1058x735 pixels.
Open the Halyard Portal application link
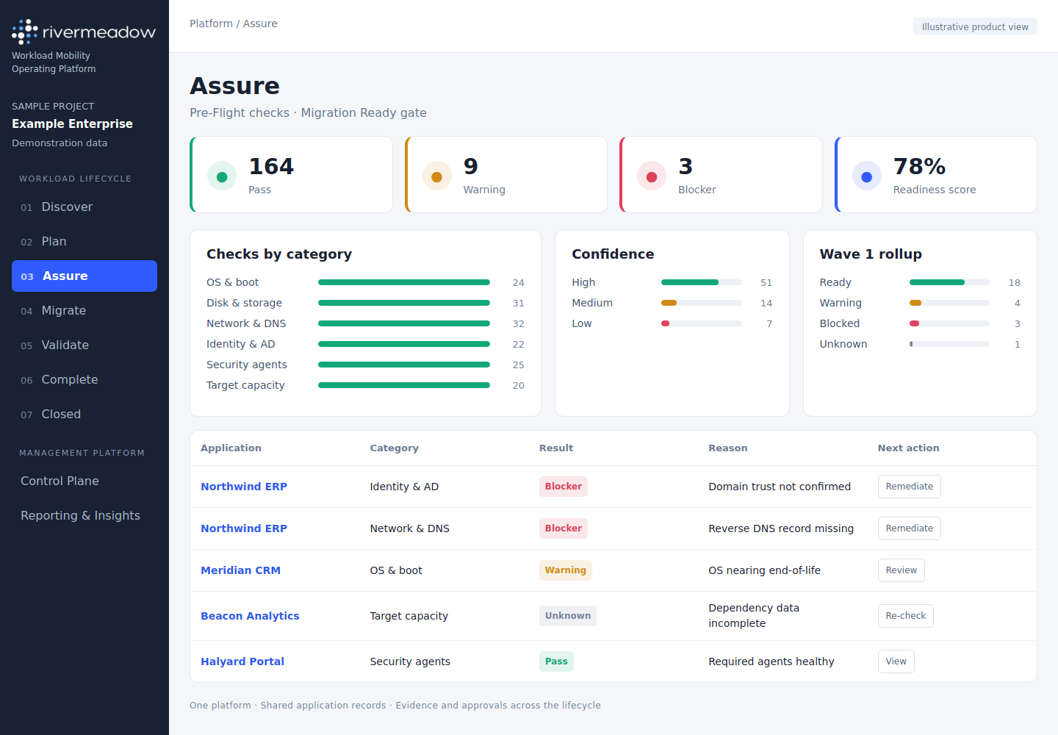coord(242,661)
